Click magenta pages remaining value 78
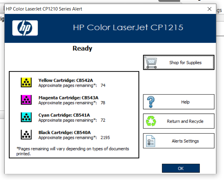The height and width of the screenshot is (180, 224). coord(103,103)
